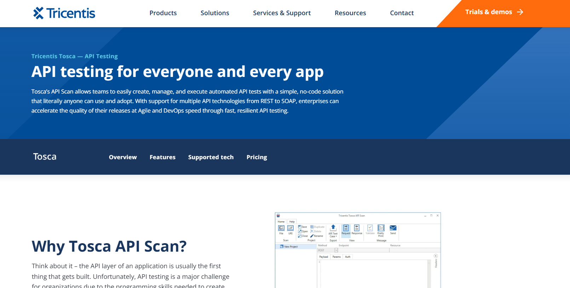The width and height of the screenshot is (570, 288).
Task: Open the Contact page from the header
Action: pyautogui.click(x=402, y=13)
